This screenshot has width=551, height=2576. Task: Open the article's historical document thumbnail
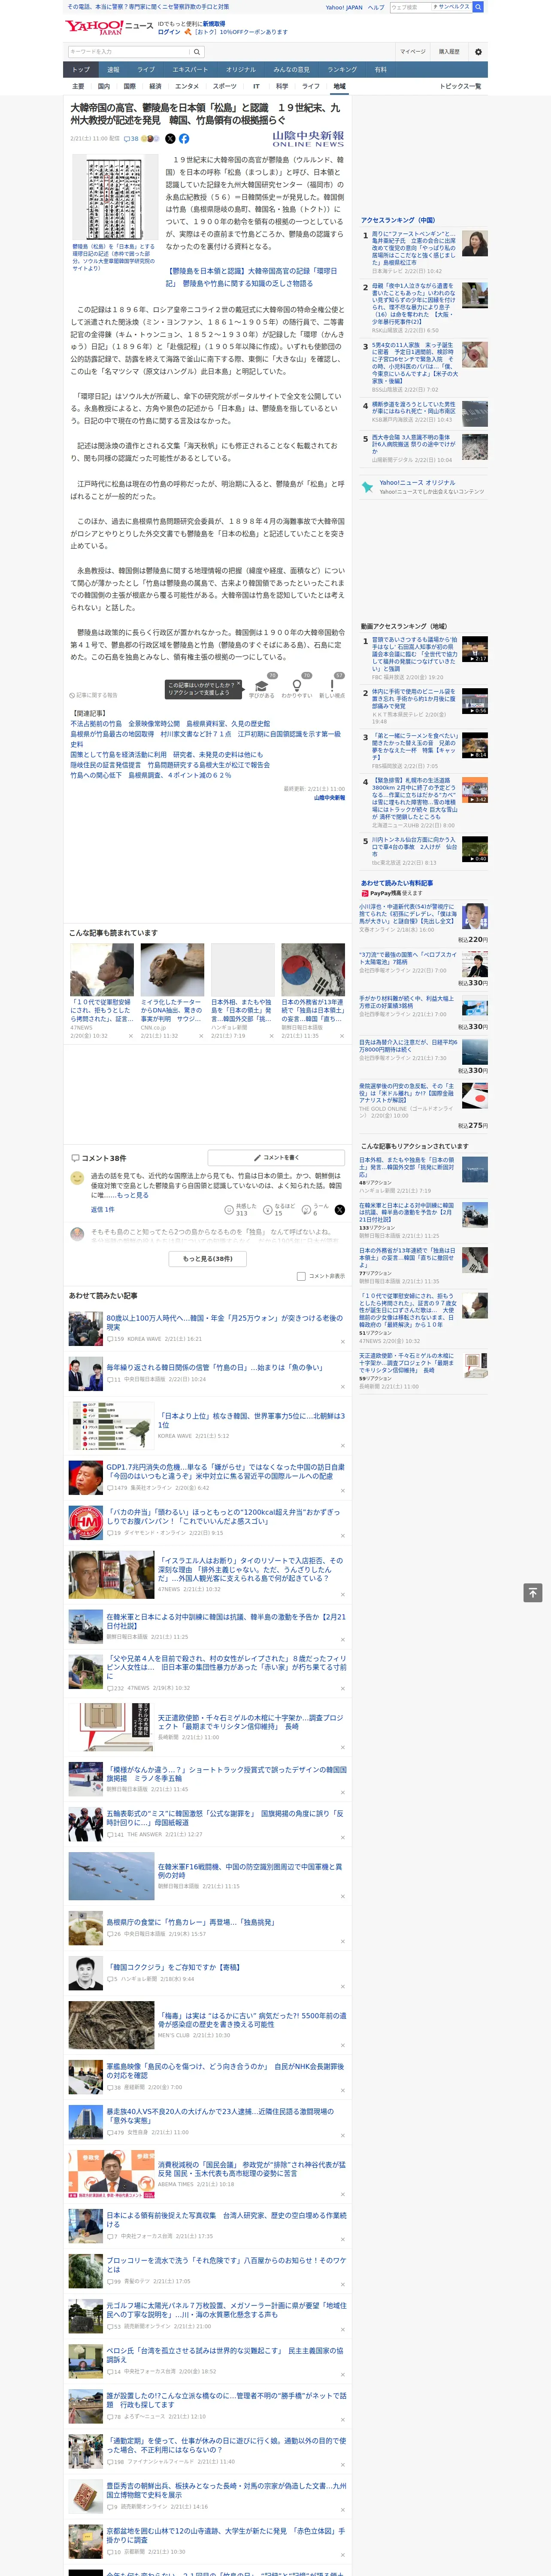tap(115, 198)
